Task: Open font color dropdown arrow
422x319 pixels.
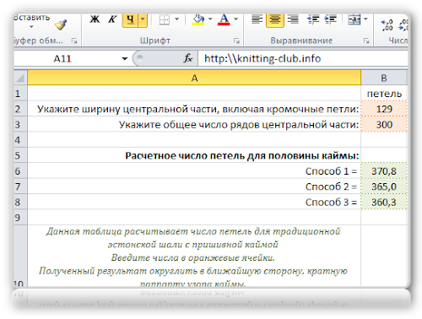Action: pyautogui.click(x=235, y=19)
